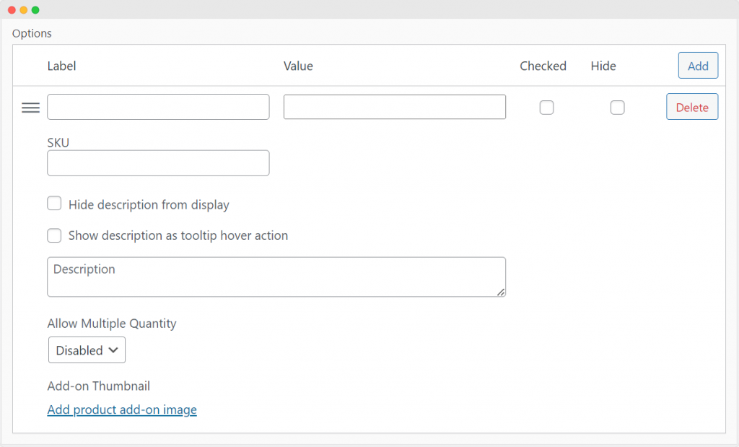Click the Allow Multiple Quantity label
The height and width of the screenshot is (447, 739).
pos(112,324)
